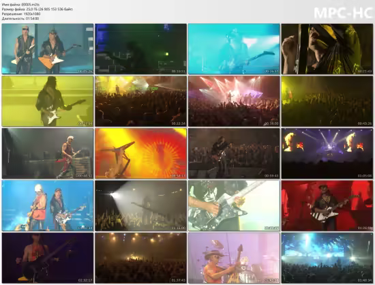This screenshot has height=285, width=375.
Task: Open the close-up of black sparkly guitar thumbnail
Action: [x=234, y=206]
